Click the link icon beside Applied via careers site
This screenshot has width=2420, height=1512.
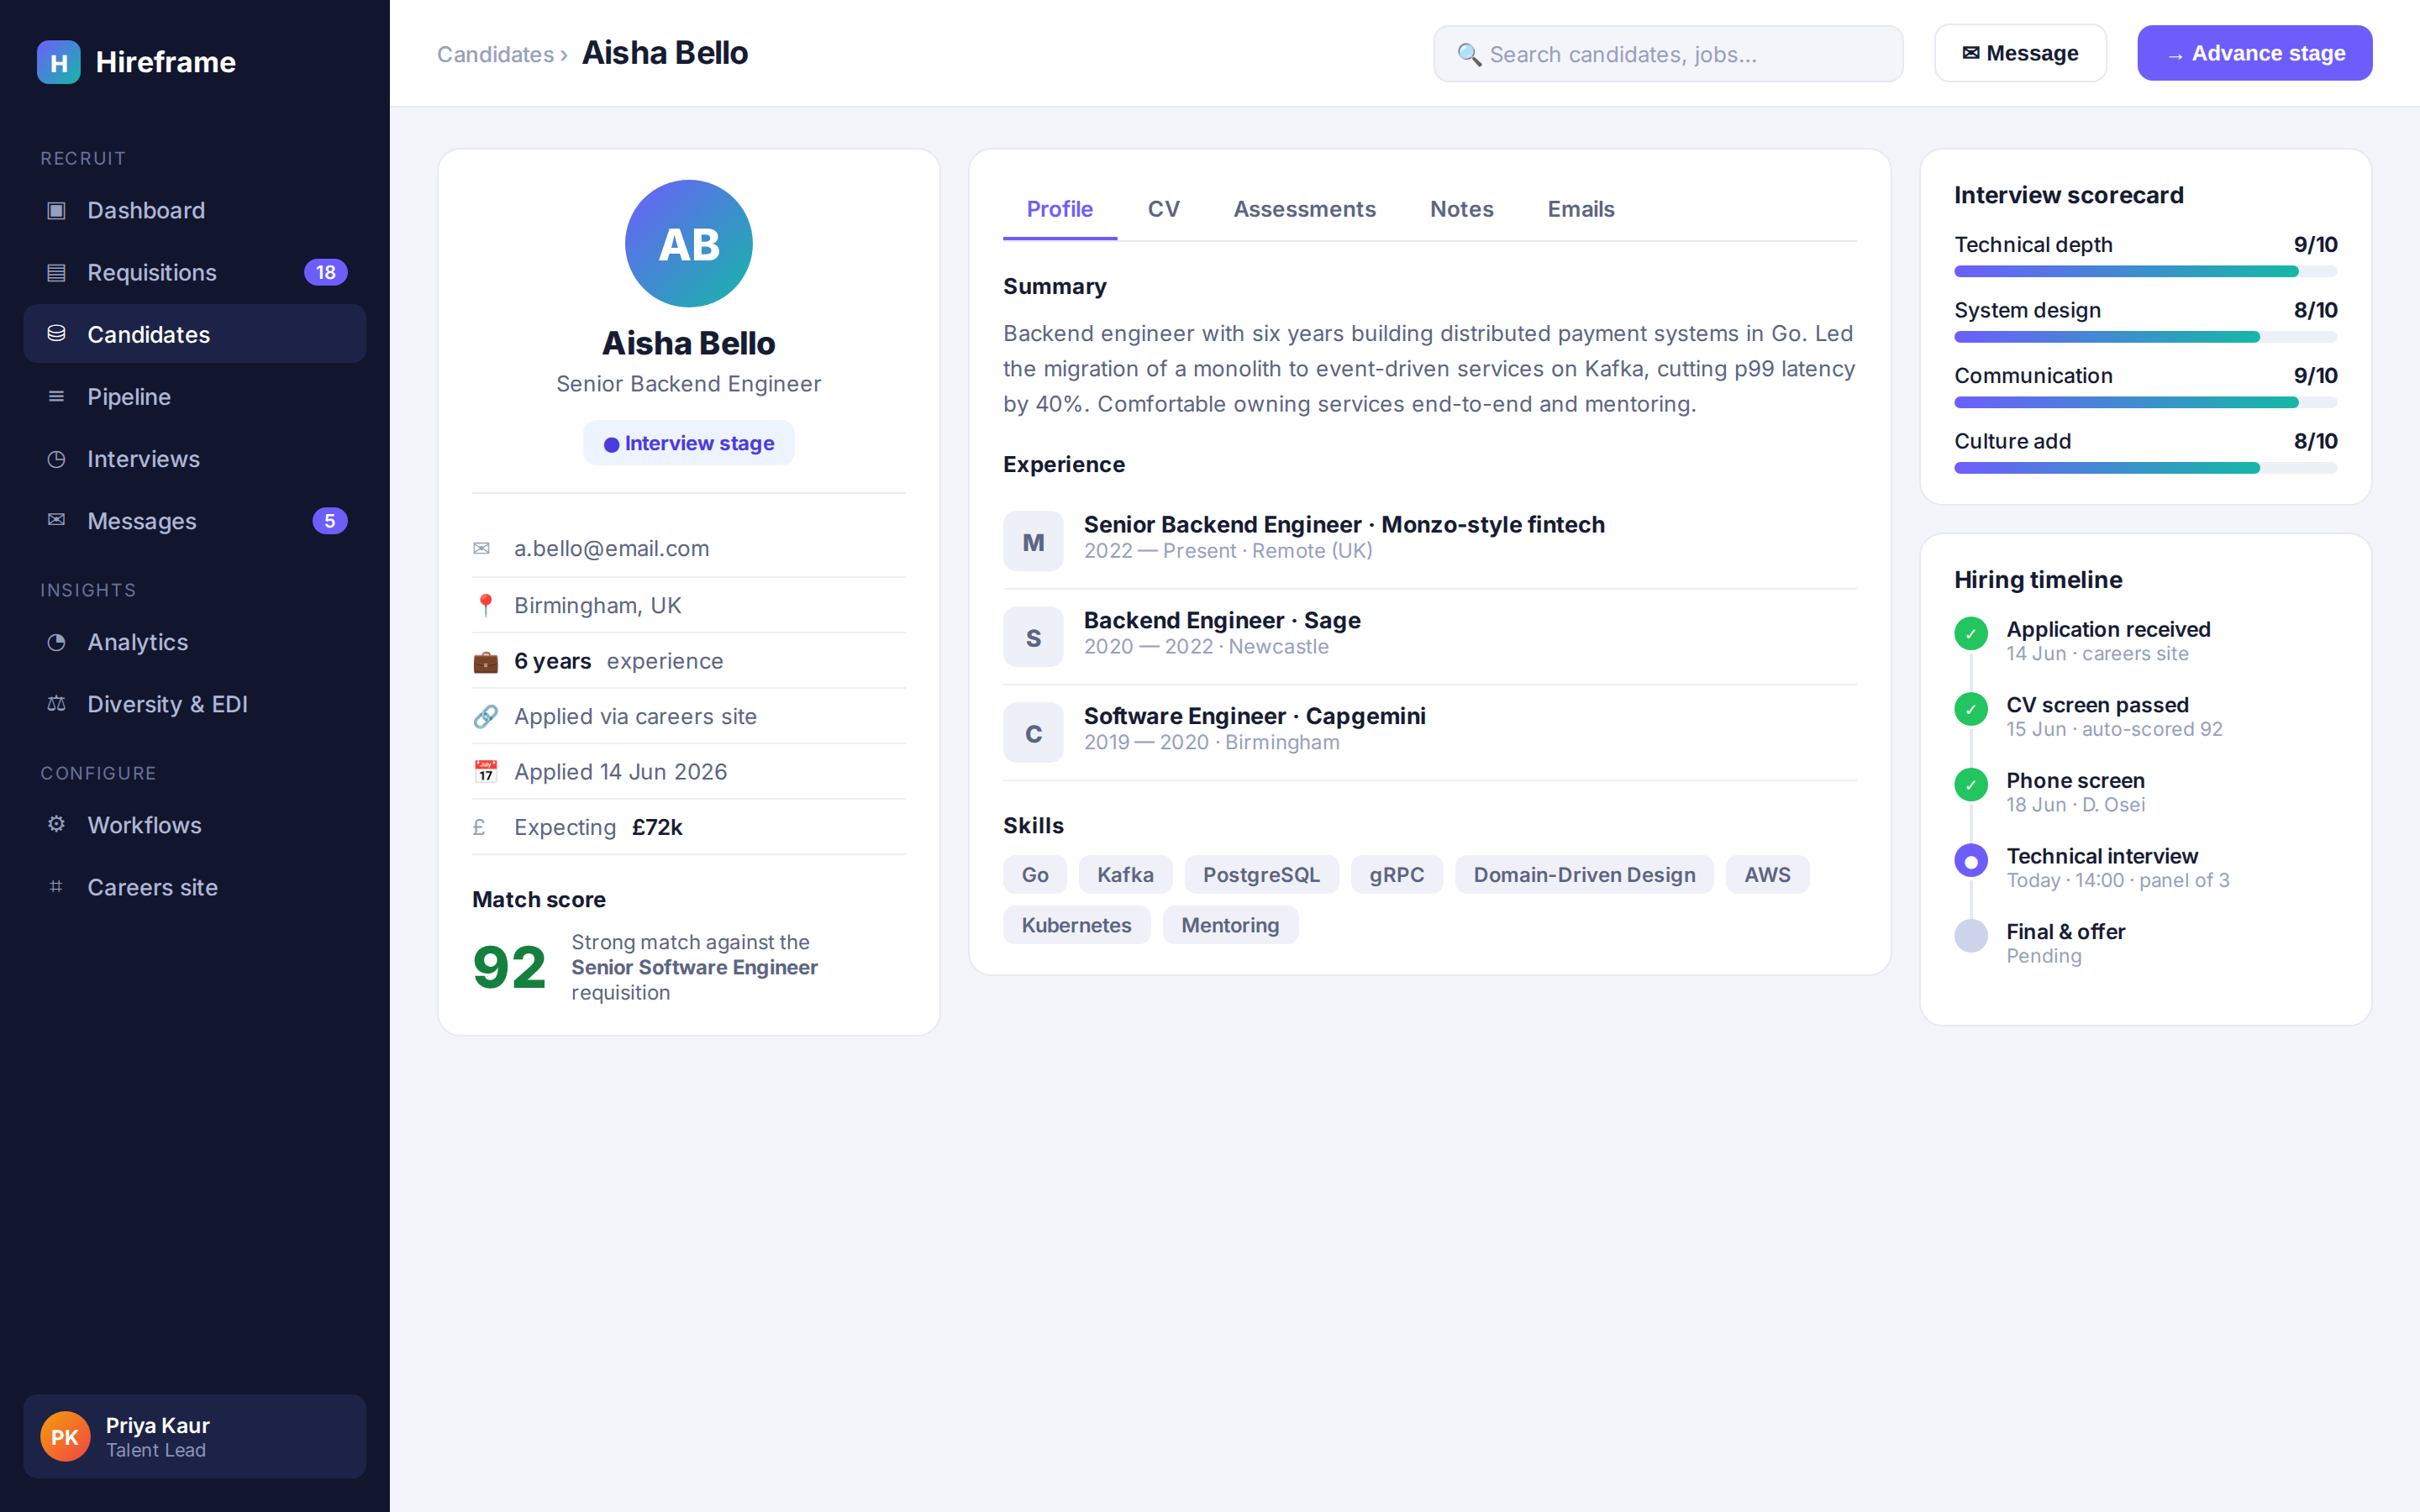(x=485, y=716)
